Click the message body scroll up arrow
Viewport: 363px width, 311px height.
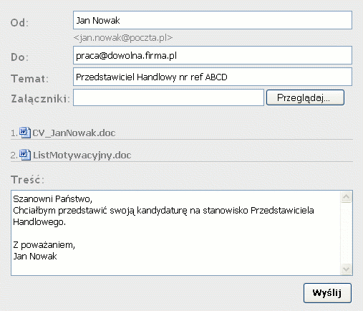pos(346,197)
